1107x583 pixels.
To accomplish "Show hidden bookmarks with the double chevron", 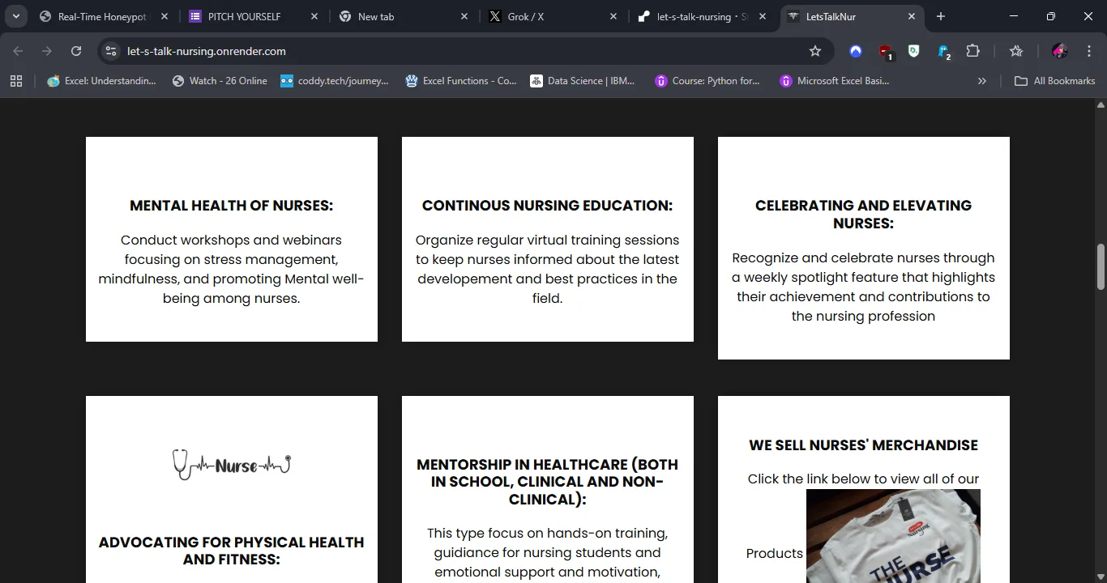I will [x=982, y=81].
